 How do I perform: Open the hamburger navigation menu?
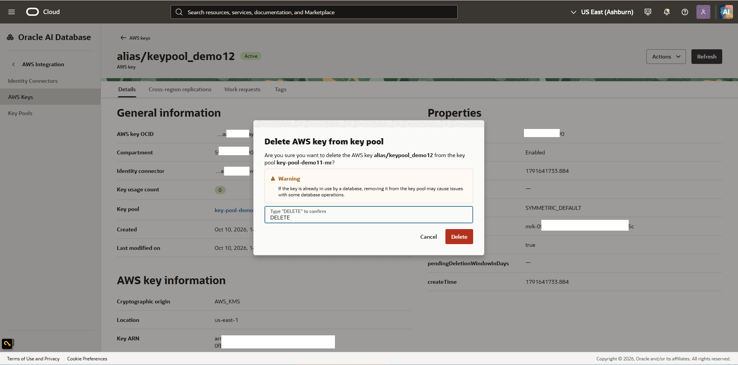coord(12,12)
